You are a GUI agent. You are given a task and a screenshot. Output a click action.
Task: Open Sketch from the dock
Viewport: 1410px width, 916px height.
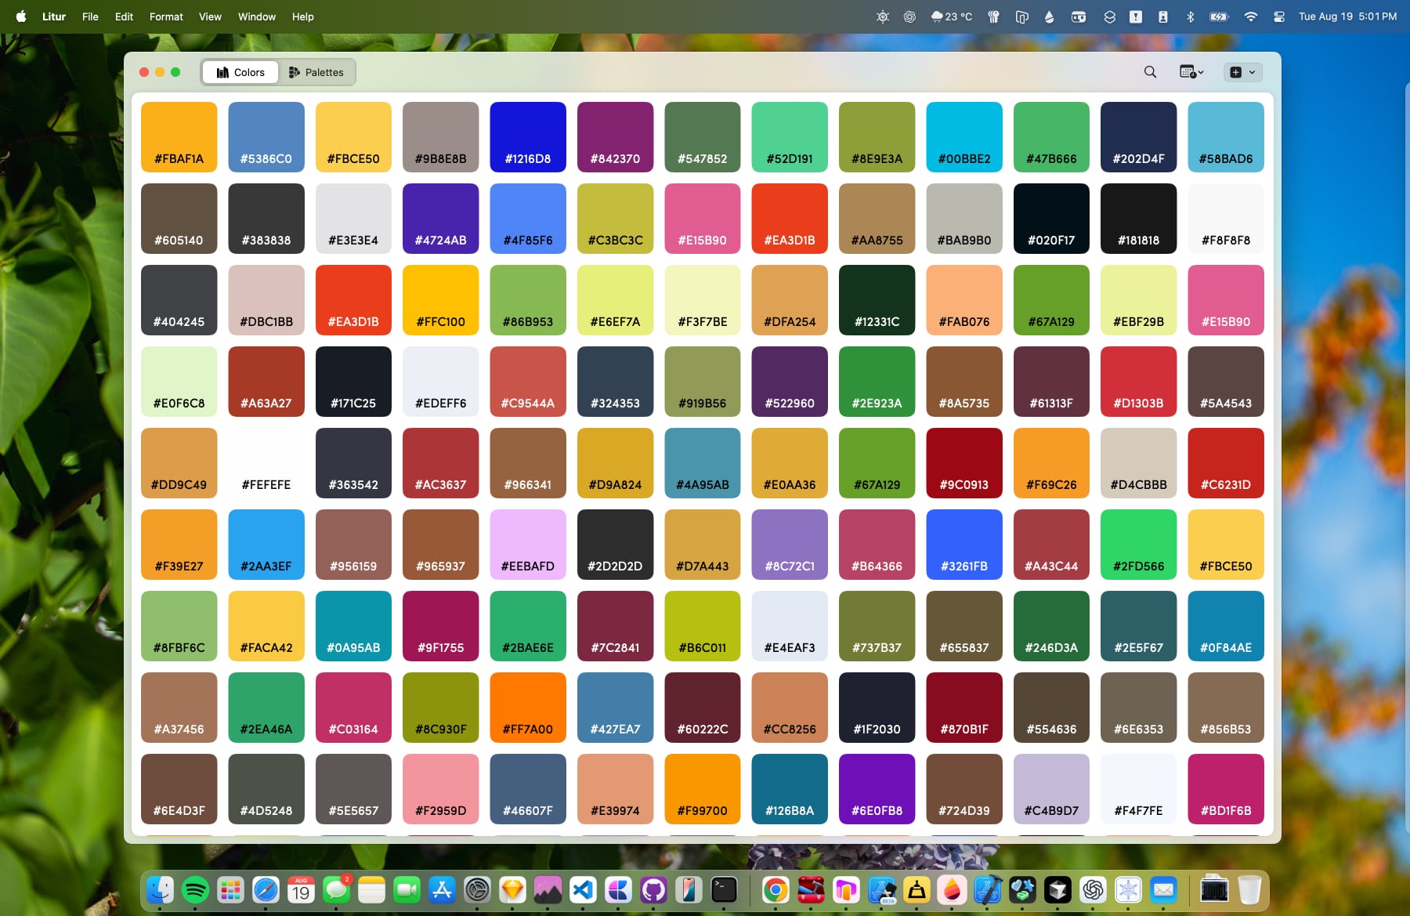[x=512, y=890]
